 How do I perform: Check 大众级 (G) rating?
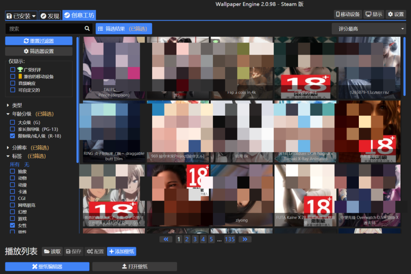12,122
